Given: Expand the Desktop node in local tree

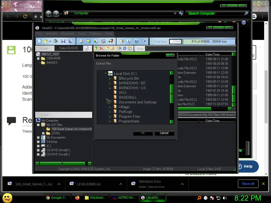Looking at the screenshot, I should 38,142.
